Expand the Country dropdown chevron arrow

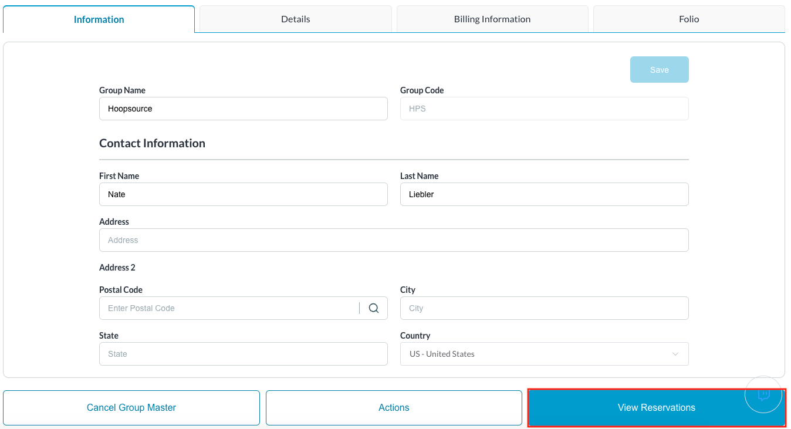click(x=675, y=354)
